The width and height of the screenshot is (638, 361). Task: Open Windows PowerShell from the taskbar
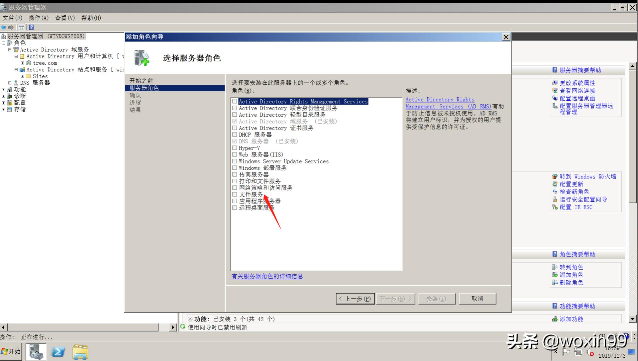point(58,351)
